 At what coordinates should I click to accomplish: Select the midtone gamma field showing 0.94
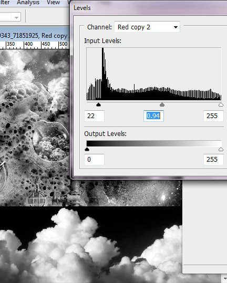153,116
